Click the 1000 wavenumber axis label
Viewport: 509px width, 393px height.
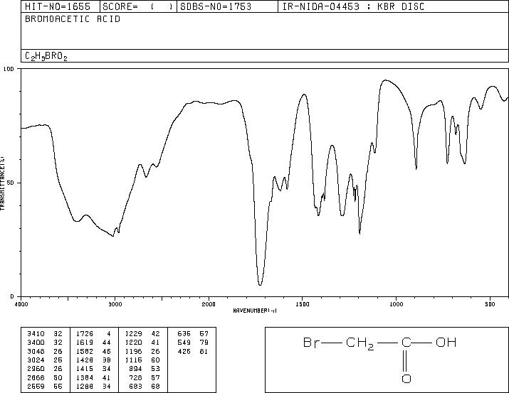(x=396, y=304)
